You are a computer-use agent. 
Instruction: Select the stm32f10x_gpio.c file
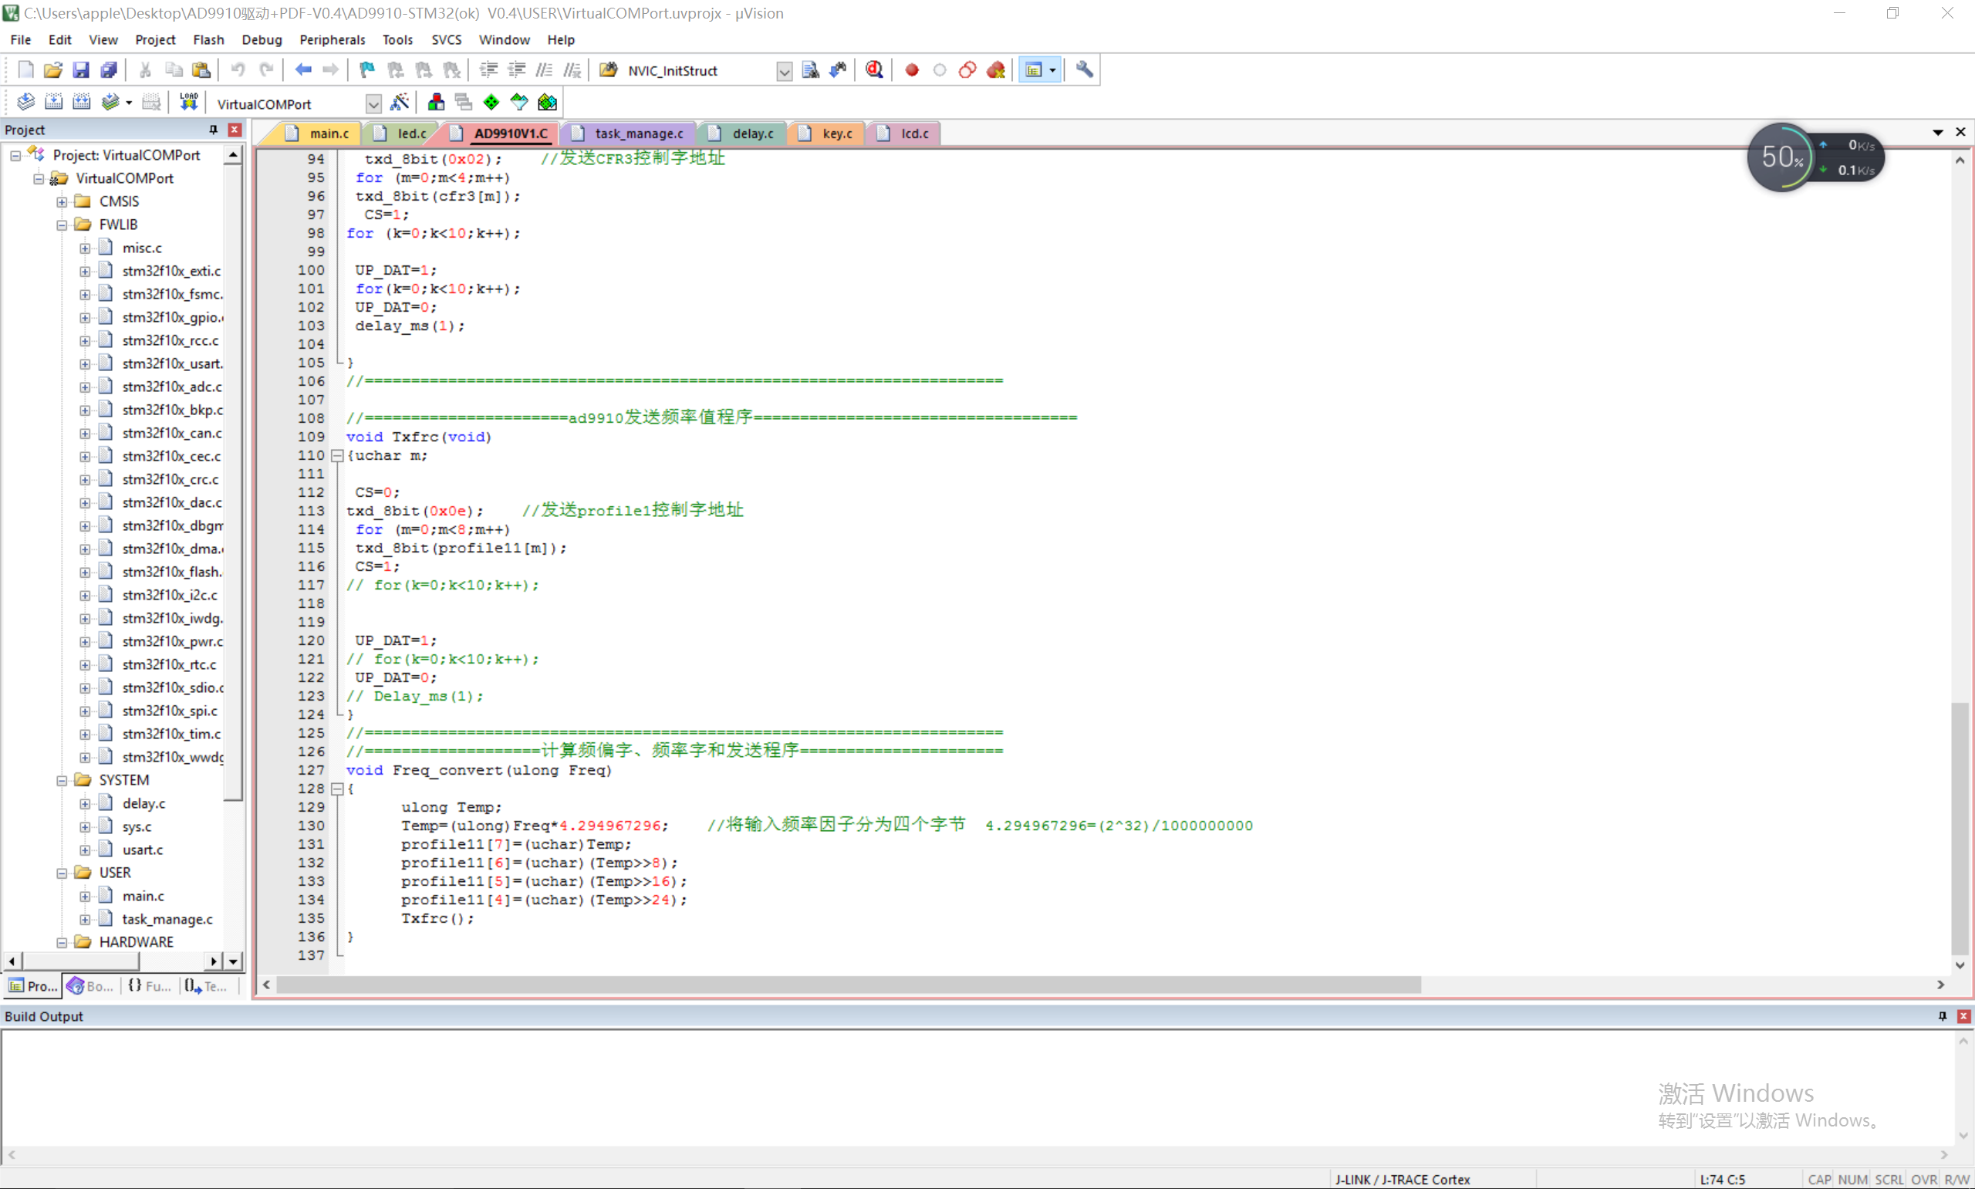(171, 317)
